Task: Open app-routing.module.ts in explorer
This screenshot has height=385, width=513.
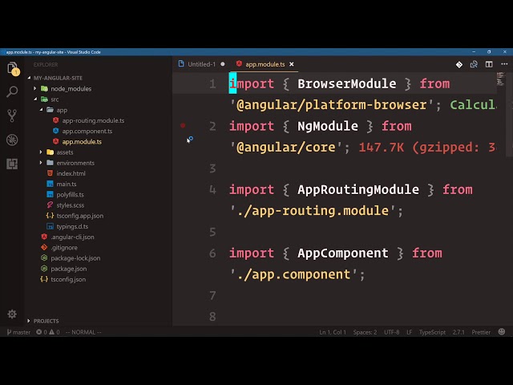Action: coord(93,120)
